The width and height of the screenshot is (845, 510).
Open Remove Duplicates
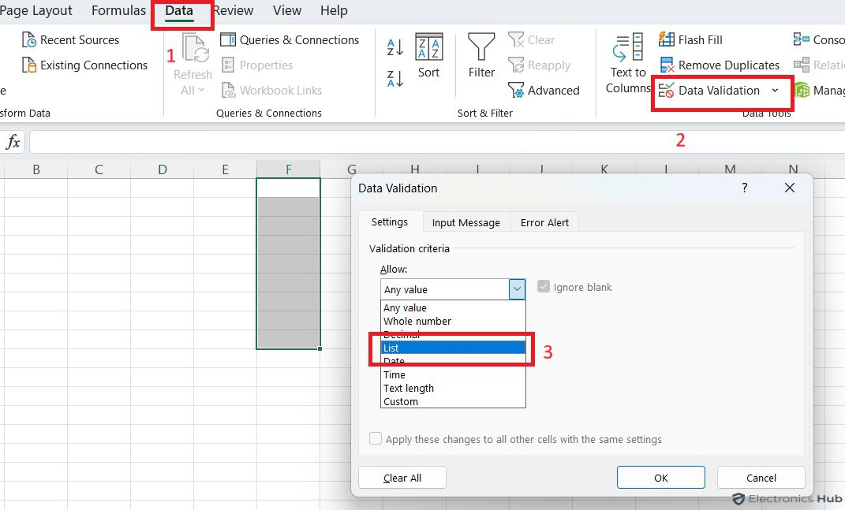click(719, 64)
